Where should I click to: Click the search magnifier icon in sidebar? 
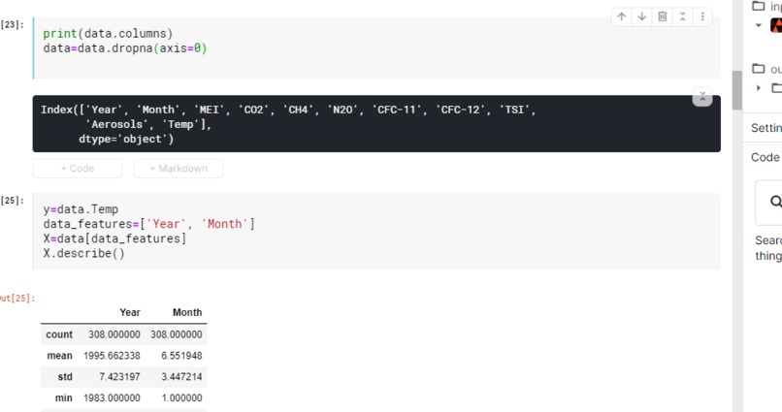click(x=775, y=202)
